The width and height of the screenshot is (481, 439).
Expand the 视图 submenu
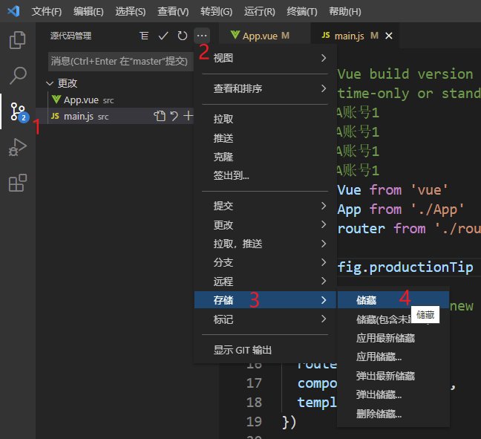coord(265,58)
